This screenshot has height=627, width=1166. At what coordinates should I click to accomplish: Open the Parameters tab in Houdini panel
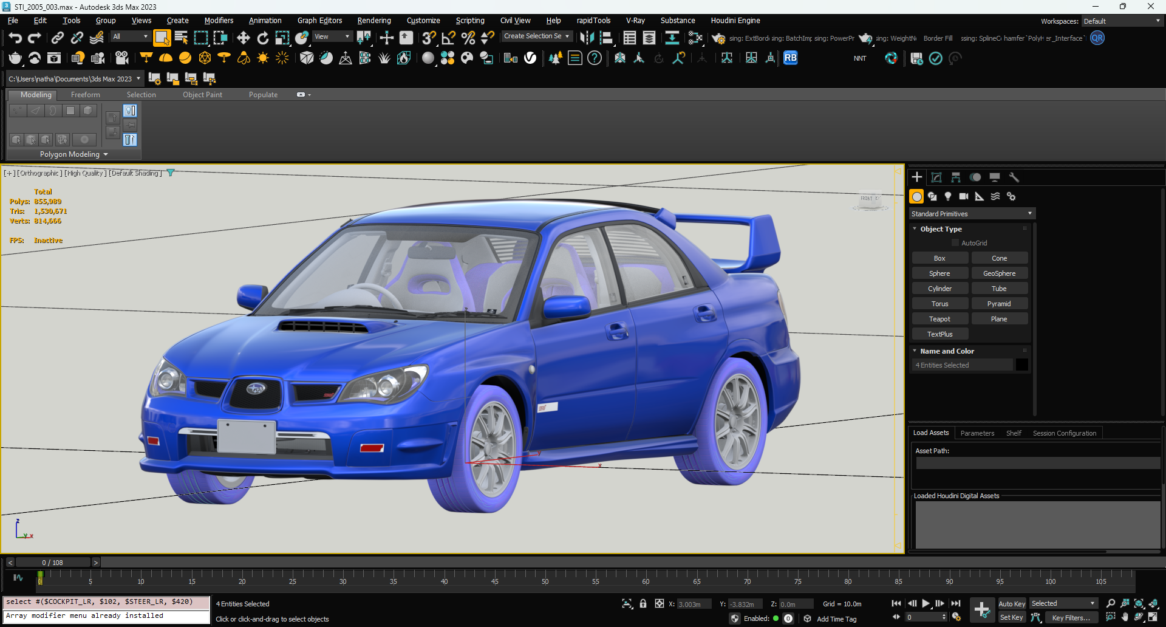coord(977,433)
